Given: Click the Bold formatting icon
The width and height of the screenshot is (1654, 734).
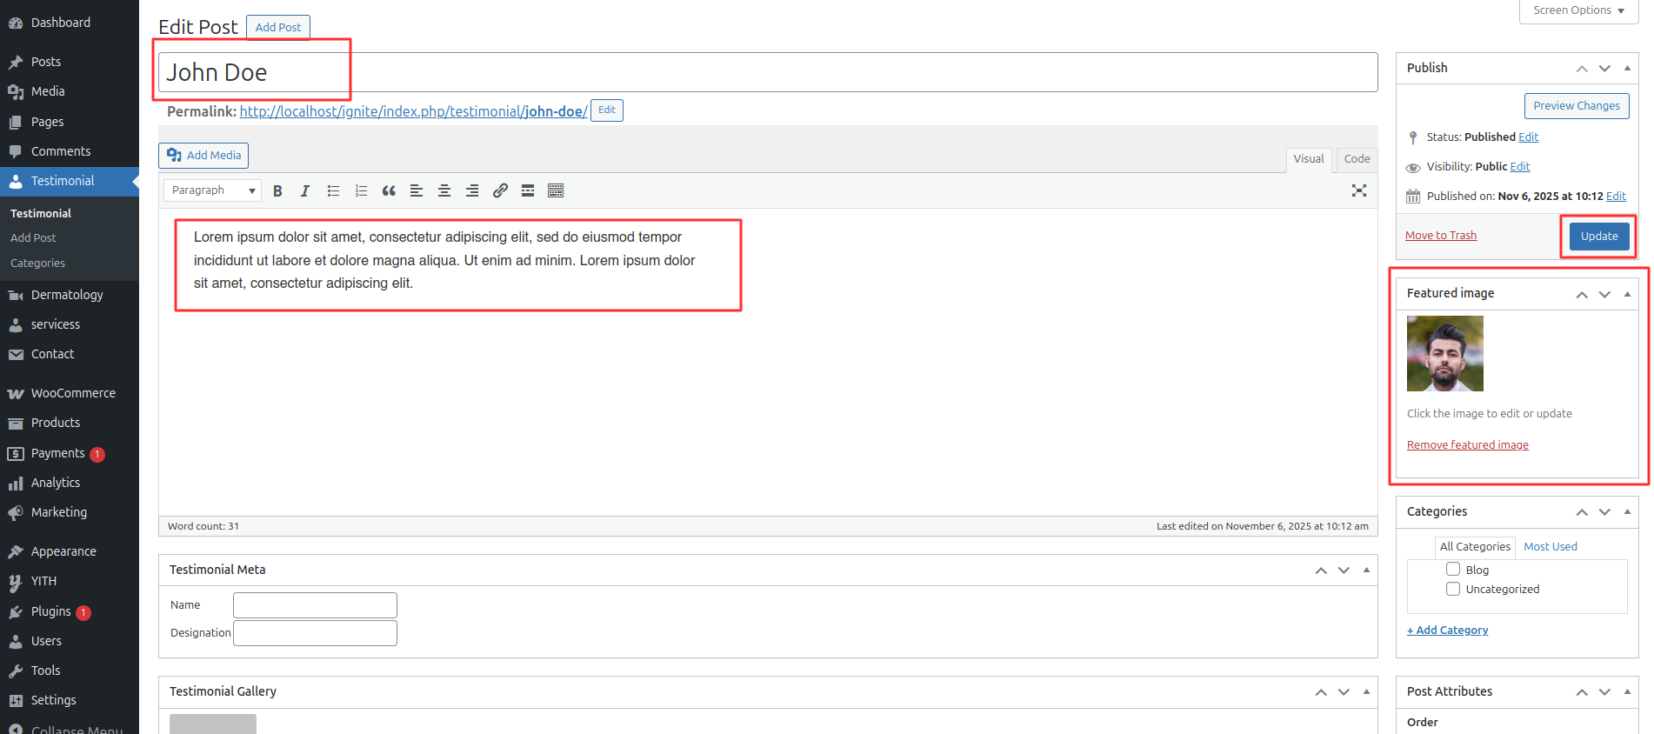Looking at the screenshot, I should (x=277, y=191).
